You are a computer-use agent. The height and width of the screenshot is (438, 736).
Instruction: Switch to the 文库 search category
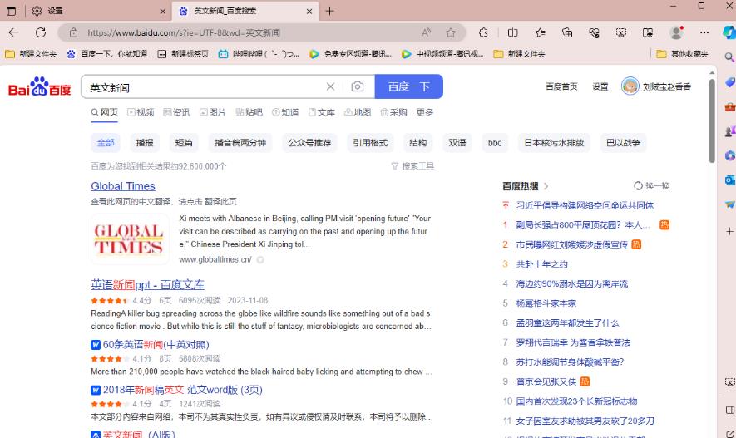(322, 112)
